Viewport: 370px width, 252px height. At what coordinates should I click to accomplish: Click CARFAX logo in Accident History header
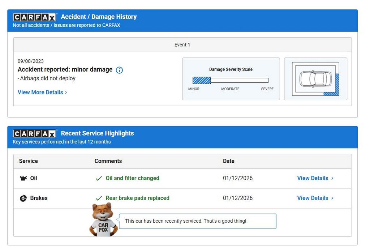coord(35,17)
